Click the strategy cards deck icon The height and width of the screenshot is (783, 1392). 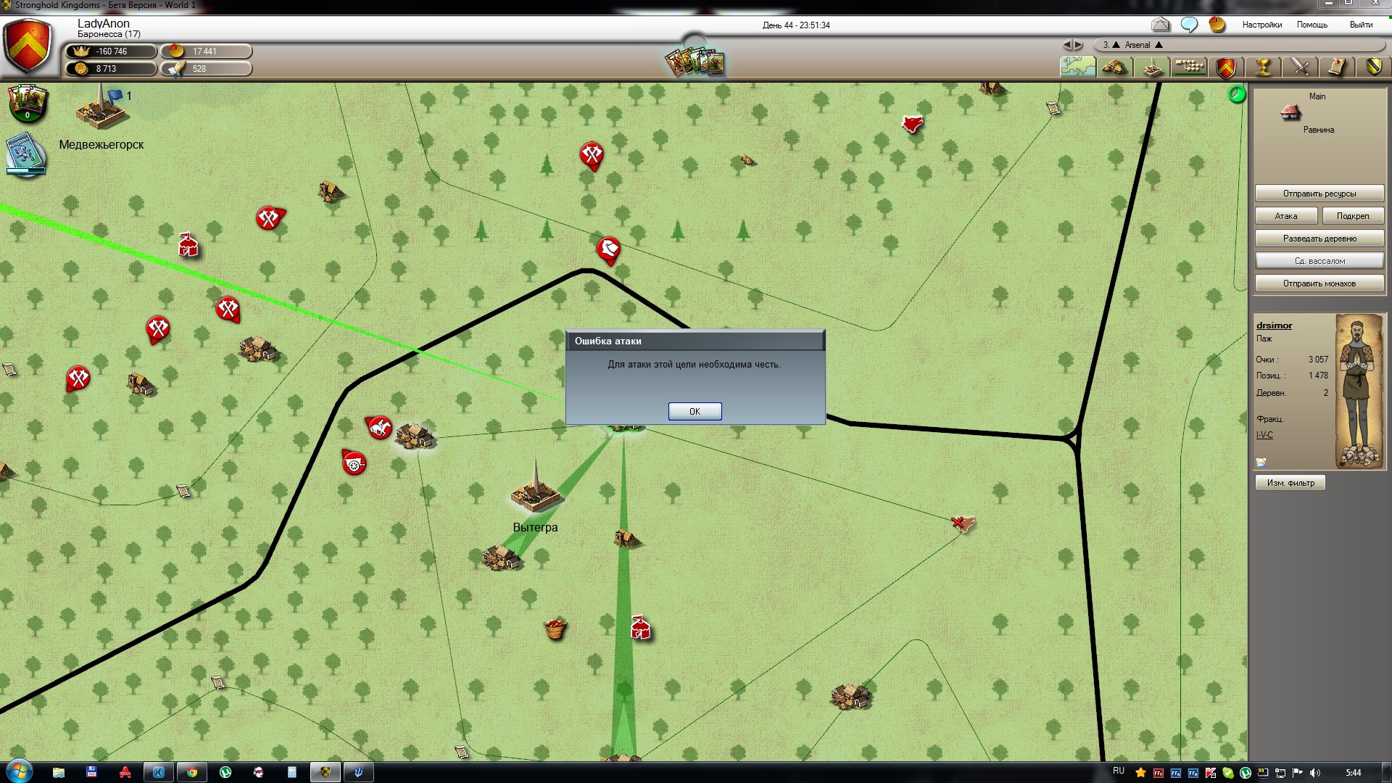tap(695, 62)
